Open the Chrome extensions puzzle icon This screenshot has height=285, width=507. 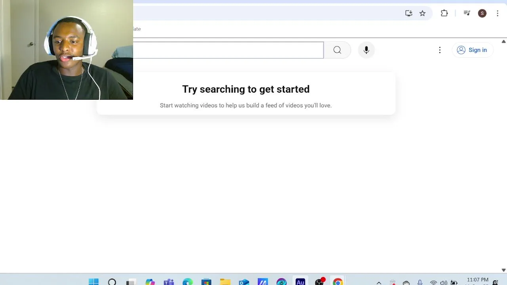point(444,13)
